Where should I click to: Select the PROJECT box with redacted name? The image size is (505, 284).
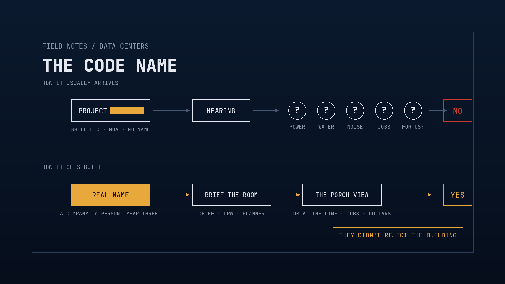(x=110, y=110)
